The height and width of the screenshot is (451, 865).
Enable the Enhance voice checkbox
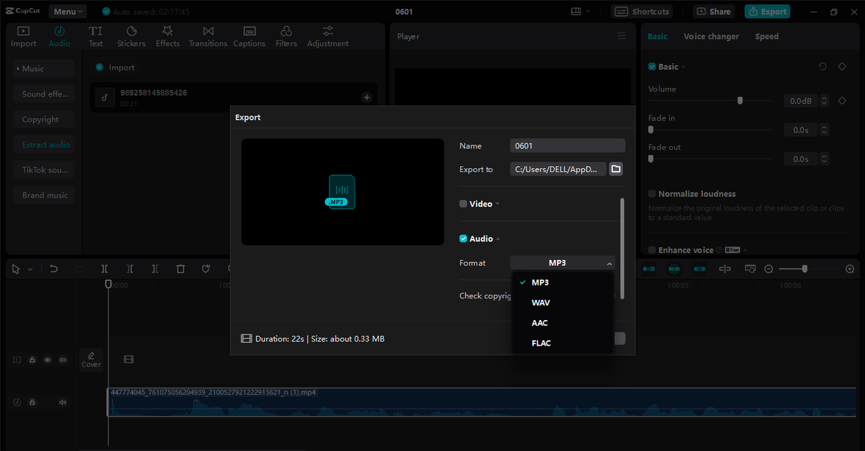[652, 250]
